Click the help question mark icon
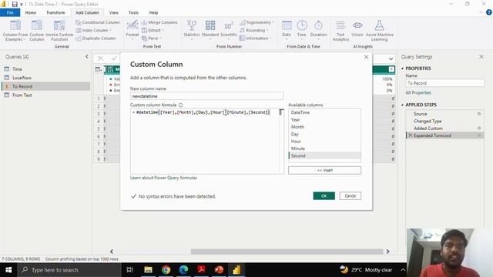The height and width of the screenshot is (277, 493). [489, 12]
